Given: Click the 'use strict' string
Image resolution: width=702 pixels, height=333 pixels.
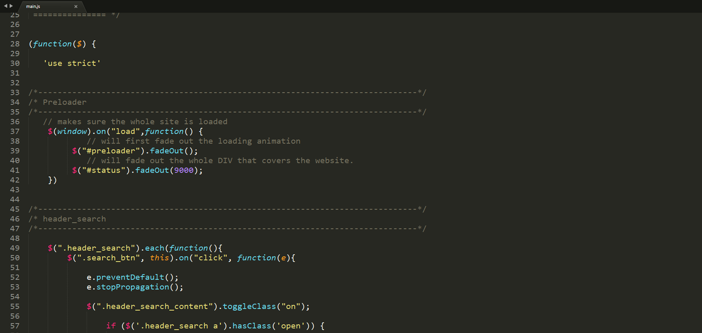Looking at the screenshot, I should [72, 63].
